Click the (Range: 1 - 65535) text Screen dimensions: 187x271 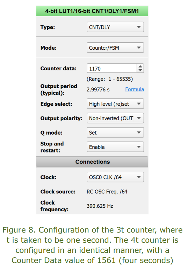(110, 79)
